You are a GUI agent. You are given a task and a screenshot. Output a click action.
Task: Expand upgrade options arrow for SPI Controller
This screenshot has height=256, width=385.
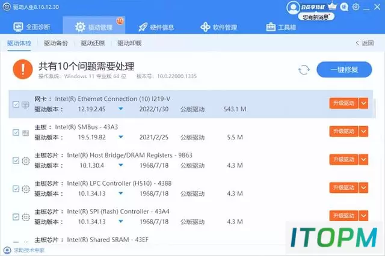[x=363, y=216]
